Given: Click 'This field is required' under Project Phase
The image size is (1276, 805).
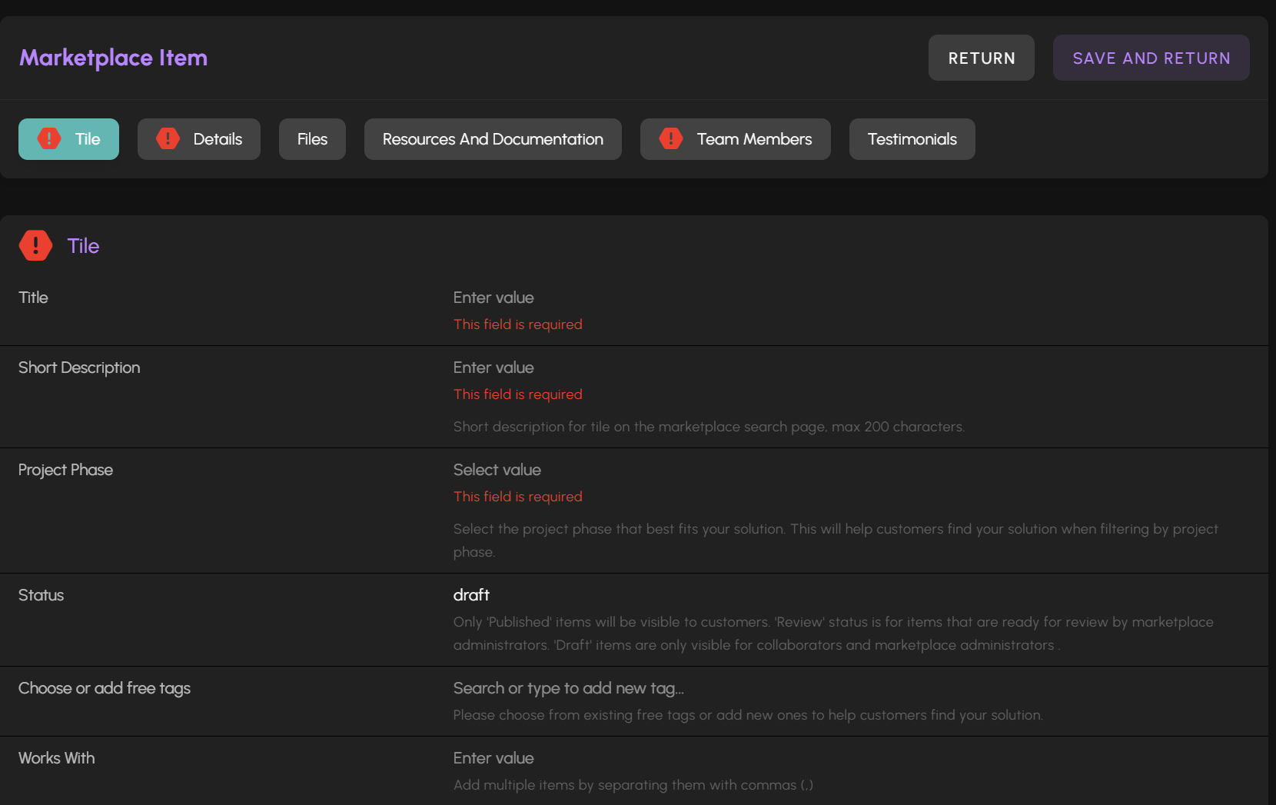Looking at the screenshot, I should coord(518,497).
